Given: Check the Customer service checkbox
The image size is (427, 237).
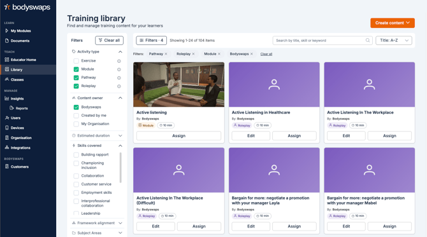Looking at the screenshot, I should click(76, 184).
